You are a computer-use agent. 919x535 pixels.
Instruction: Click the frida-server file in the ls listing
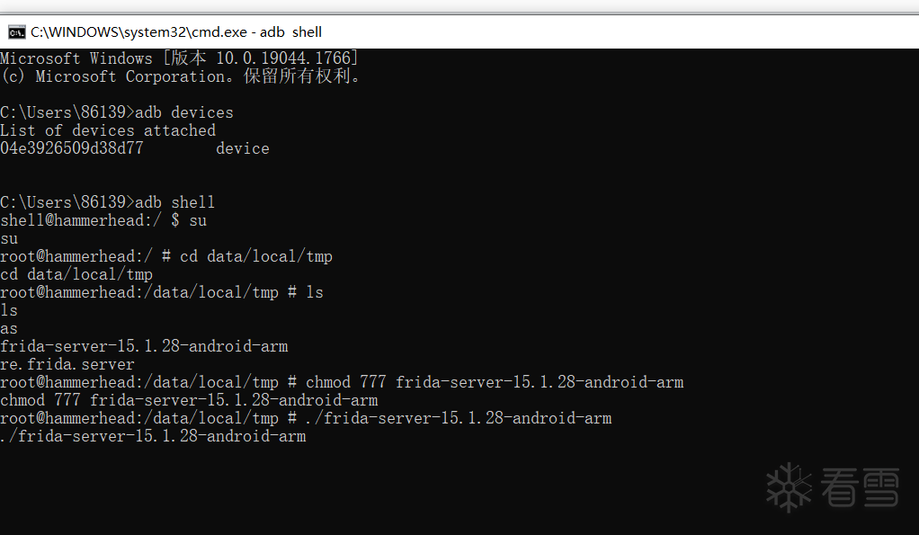point(144,346)
